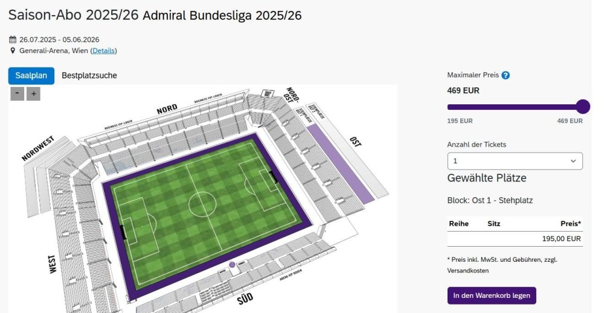Click the purple club logo near Süd stand

232,264
